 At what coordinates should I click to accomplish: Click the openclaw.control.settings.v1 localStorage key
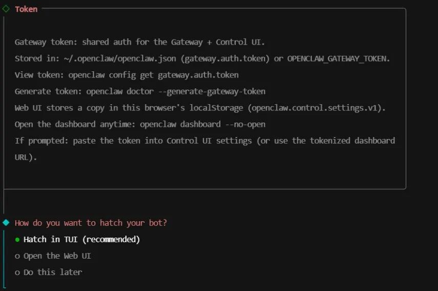316,108
